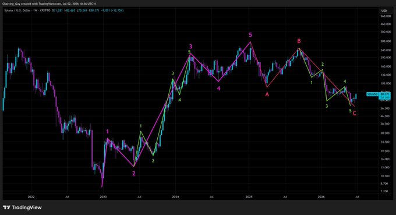Click the 105.000 price axis label
396x215 pixels.
pos(386,83)
